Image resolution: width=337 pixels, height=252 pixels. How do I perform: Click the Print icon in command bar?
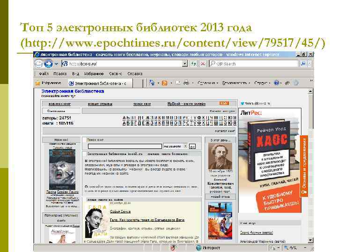click(x=186, y=83)
